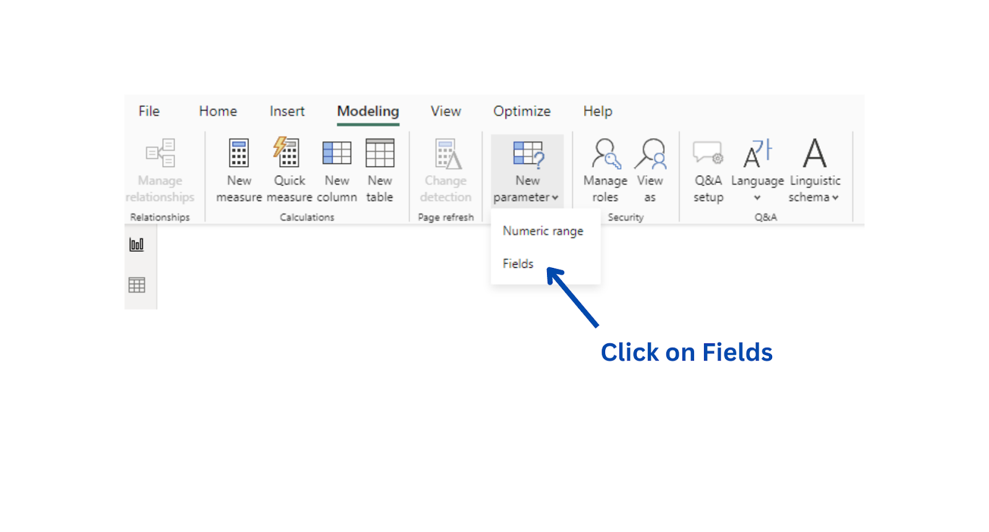Expand the New parameter dropdown
The height and width of the screenshot is (532, 989).
(x=527, y=170)
